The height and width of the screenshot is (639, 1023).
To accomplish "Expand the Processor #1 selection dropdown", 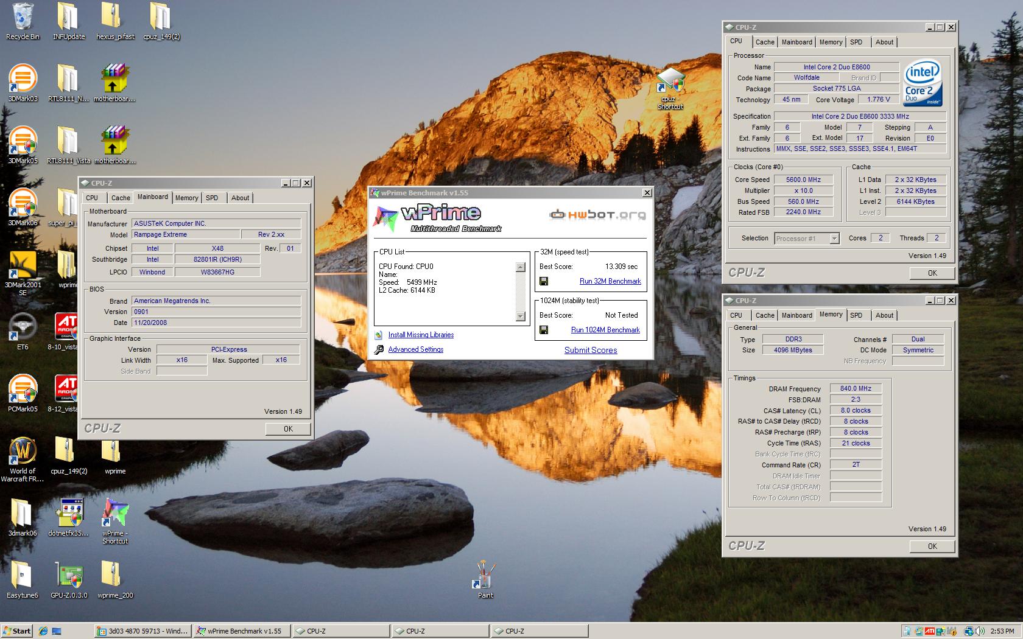I will (834, 239).
